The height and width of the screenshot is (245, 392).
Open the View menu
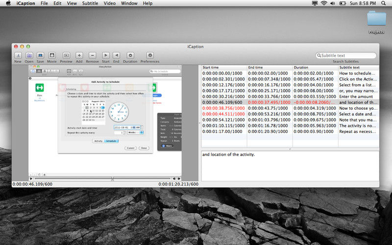click(72, 3)
